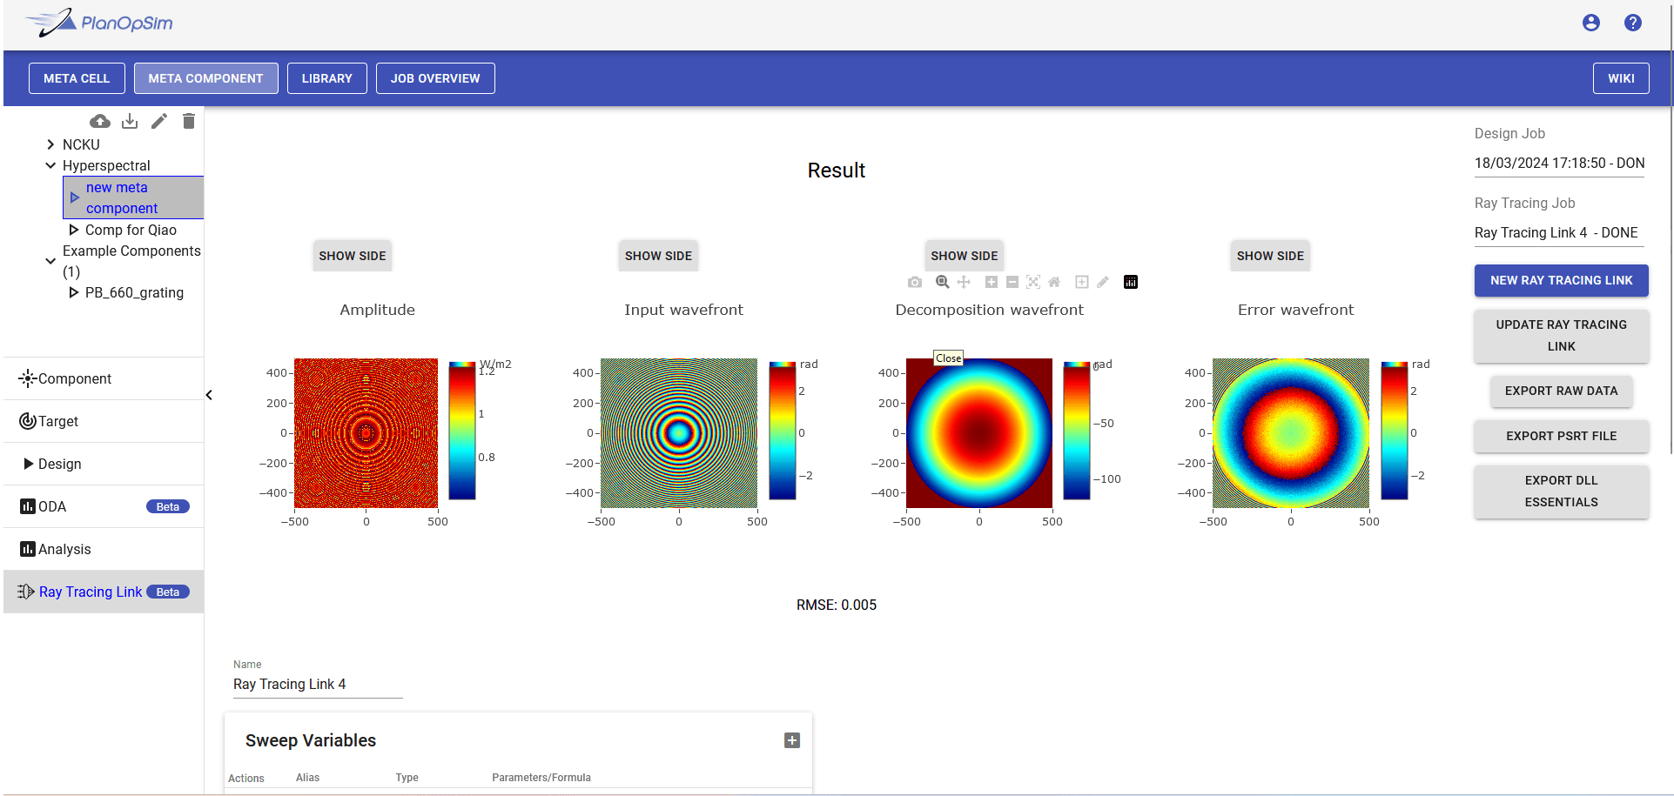Download Decomposition plot using the camera snapshot icon

pyautogui.click(x=915, y=282)
